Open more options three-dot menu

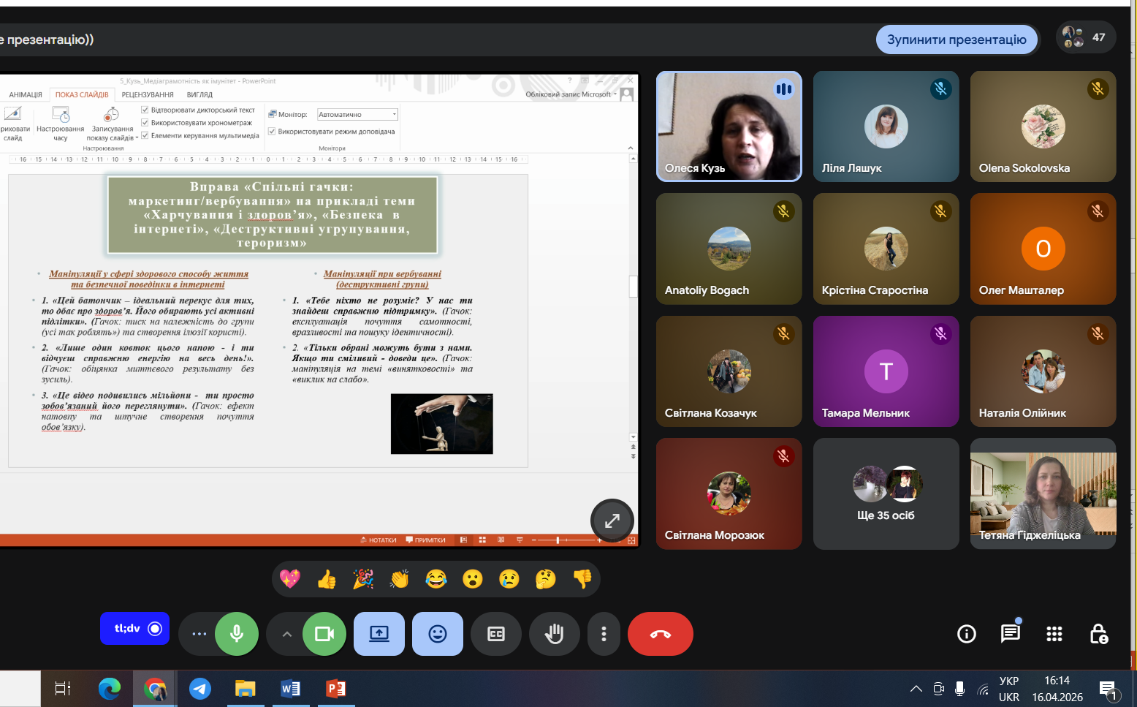point(604,634)
